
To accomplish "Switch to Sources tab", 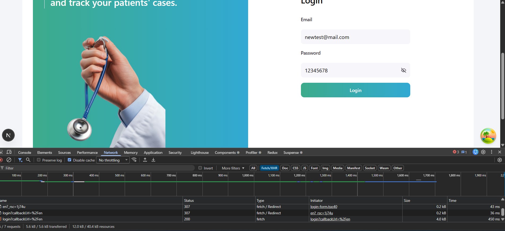I will coord(64,152).
